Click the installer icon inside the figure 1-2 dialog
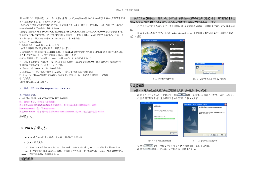 [198, 67]
